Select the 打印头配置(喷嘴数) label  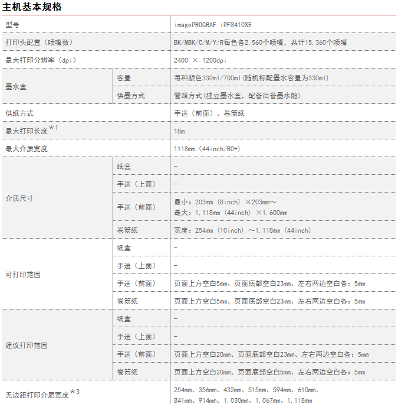pyautogui.click(x=39, y=43)
